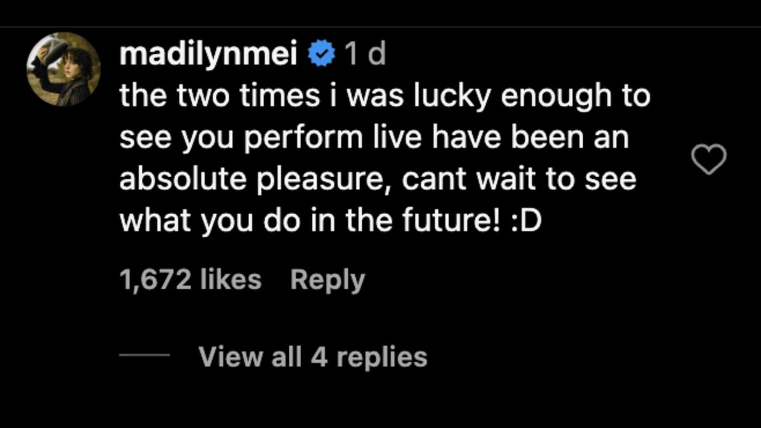
Task: Open the madilynmei username link
Action: pyautogui.click(x=208, y=53)
